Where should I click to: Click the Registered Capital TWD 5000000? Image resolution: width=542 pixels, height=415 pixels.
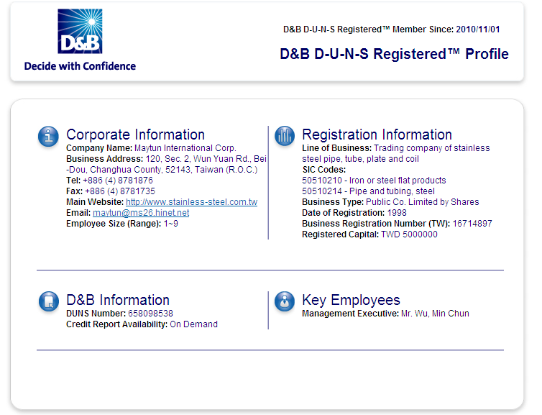click(409, 234)
